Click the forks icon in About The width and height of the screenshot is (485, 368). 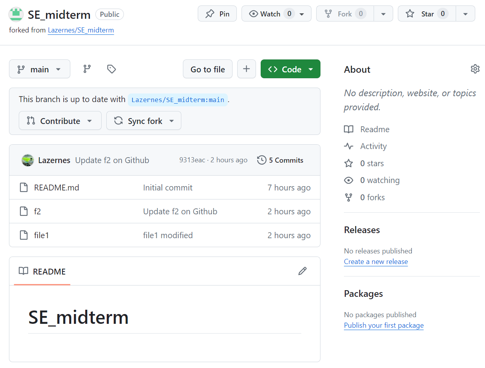point(349,197)
